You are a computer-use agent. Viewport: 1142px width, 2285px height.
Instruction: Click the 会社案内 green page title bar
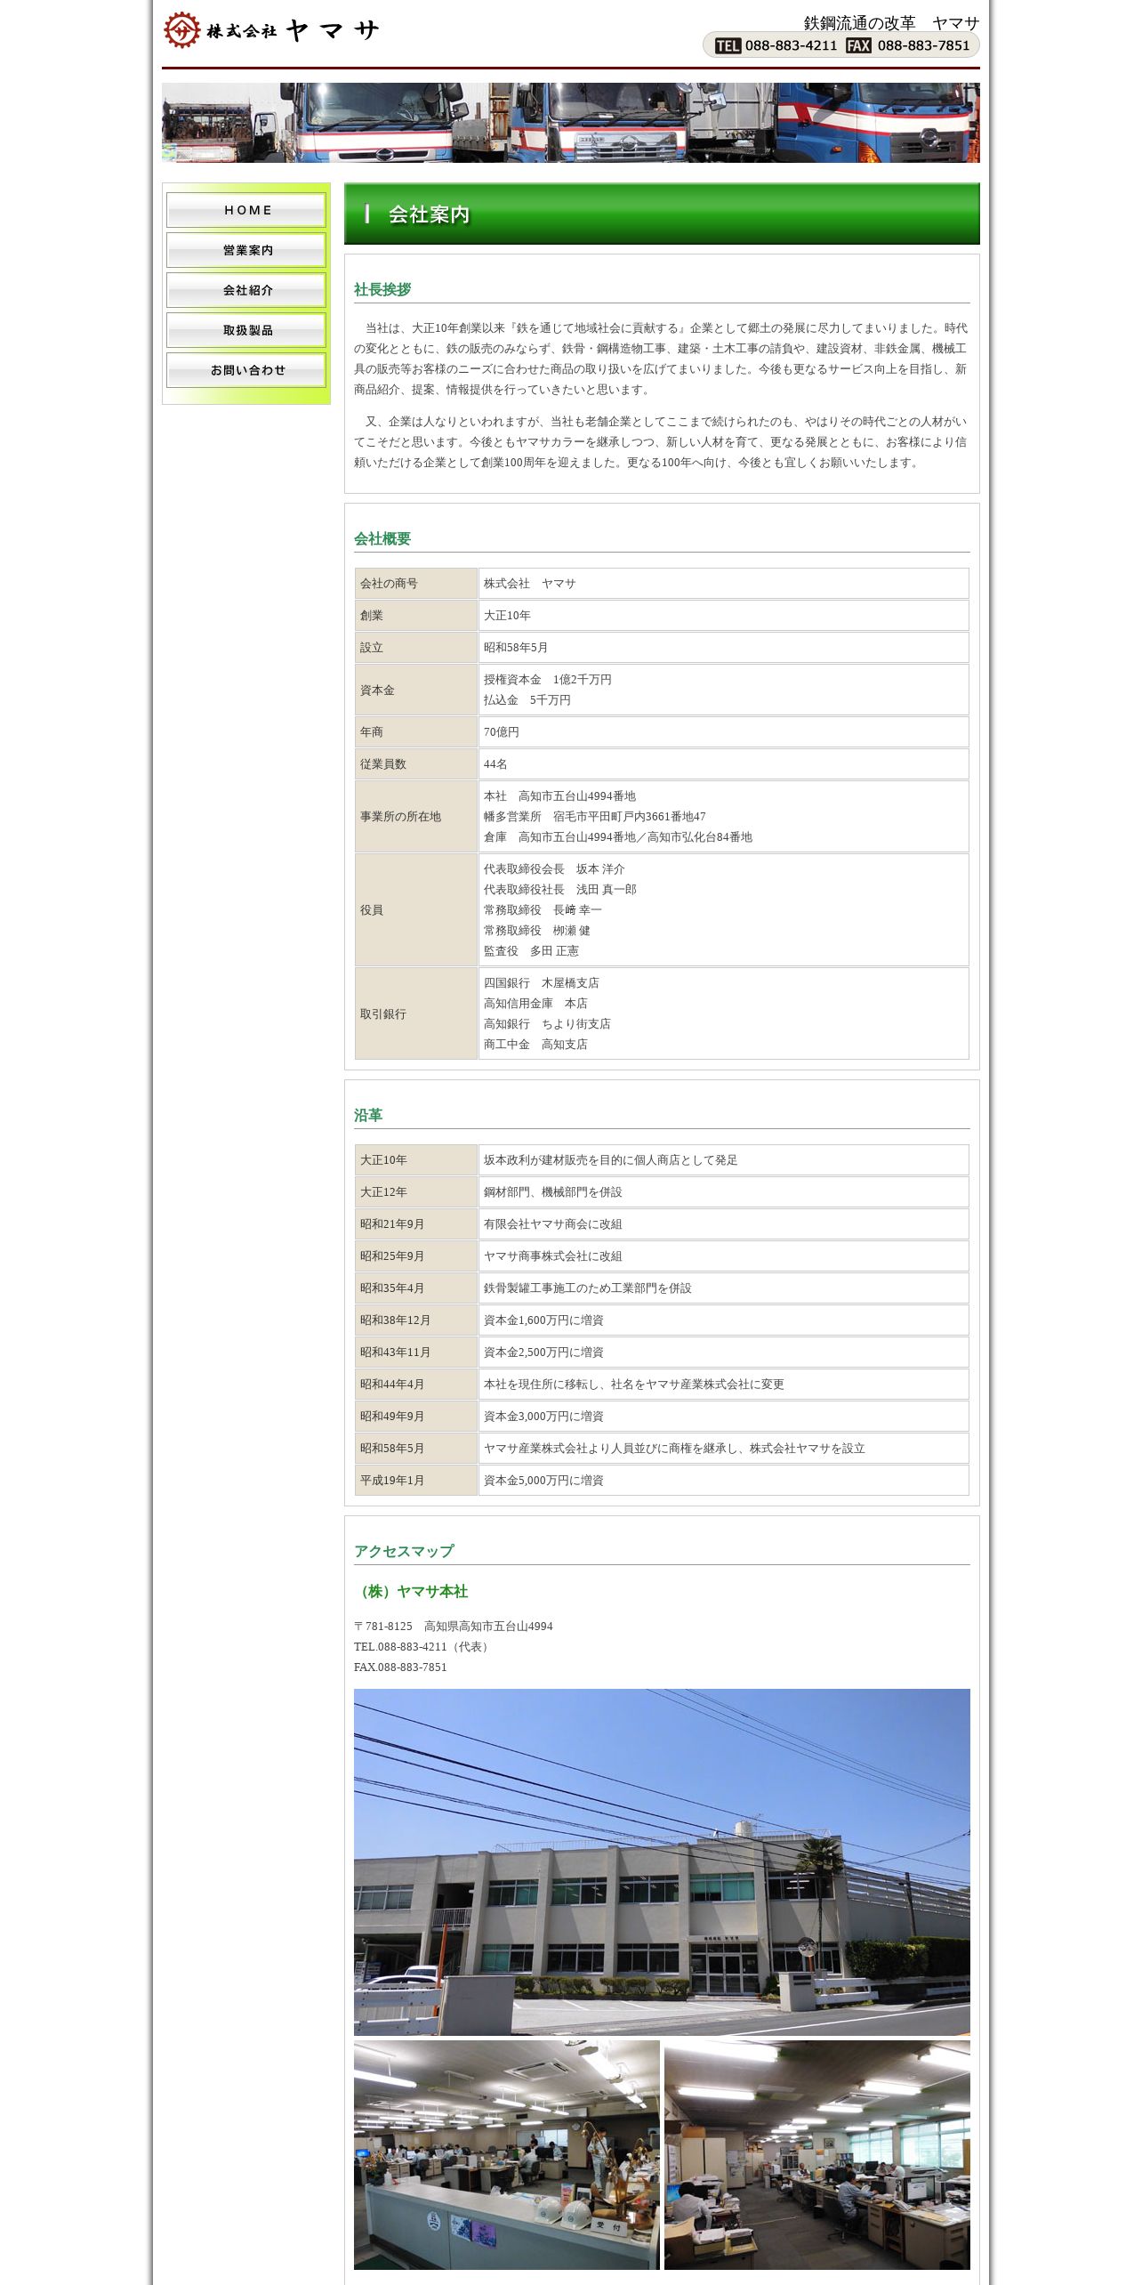662,214
